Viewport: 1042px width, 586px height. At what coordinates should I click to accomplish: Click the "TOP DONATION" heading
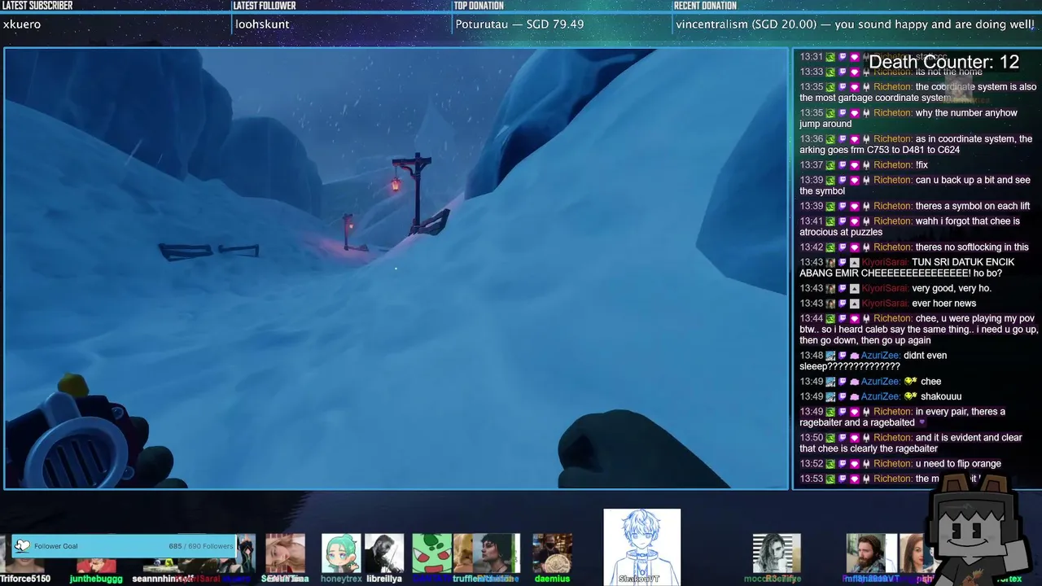pos(479,6)
